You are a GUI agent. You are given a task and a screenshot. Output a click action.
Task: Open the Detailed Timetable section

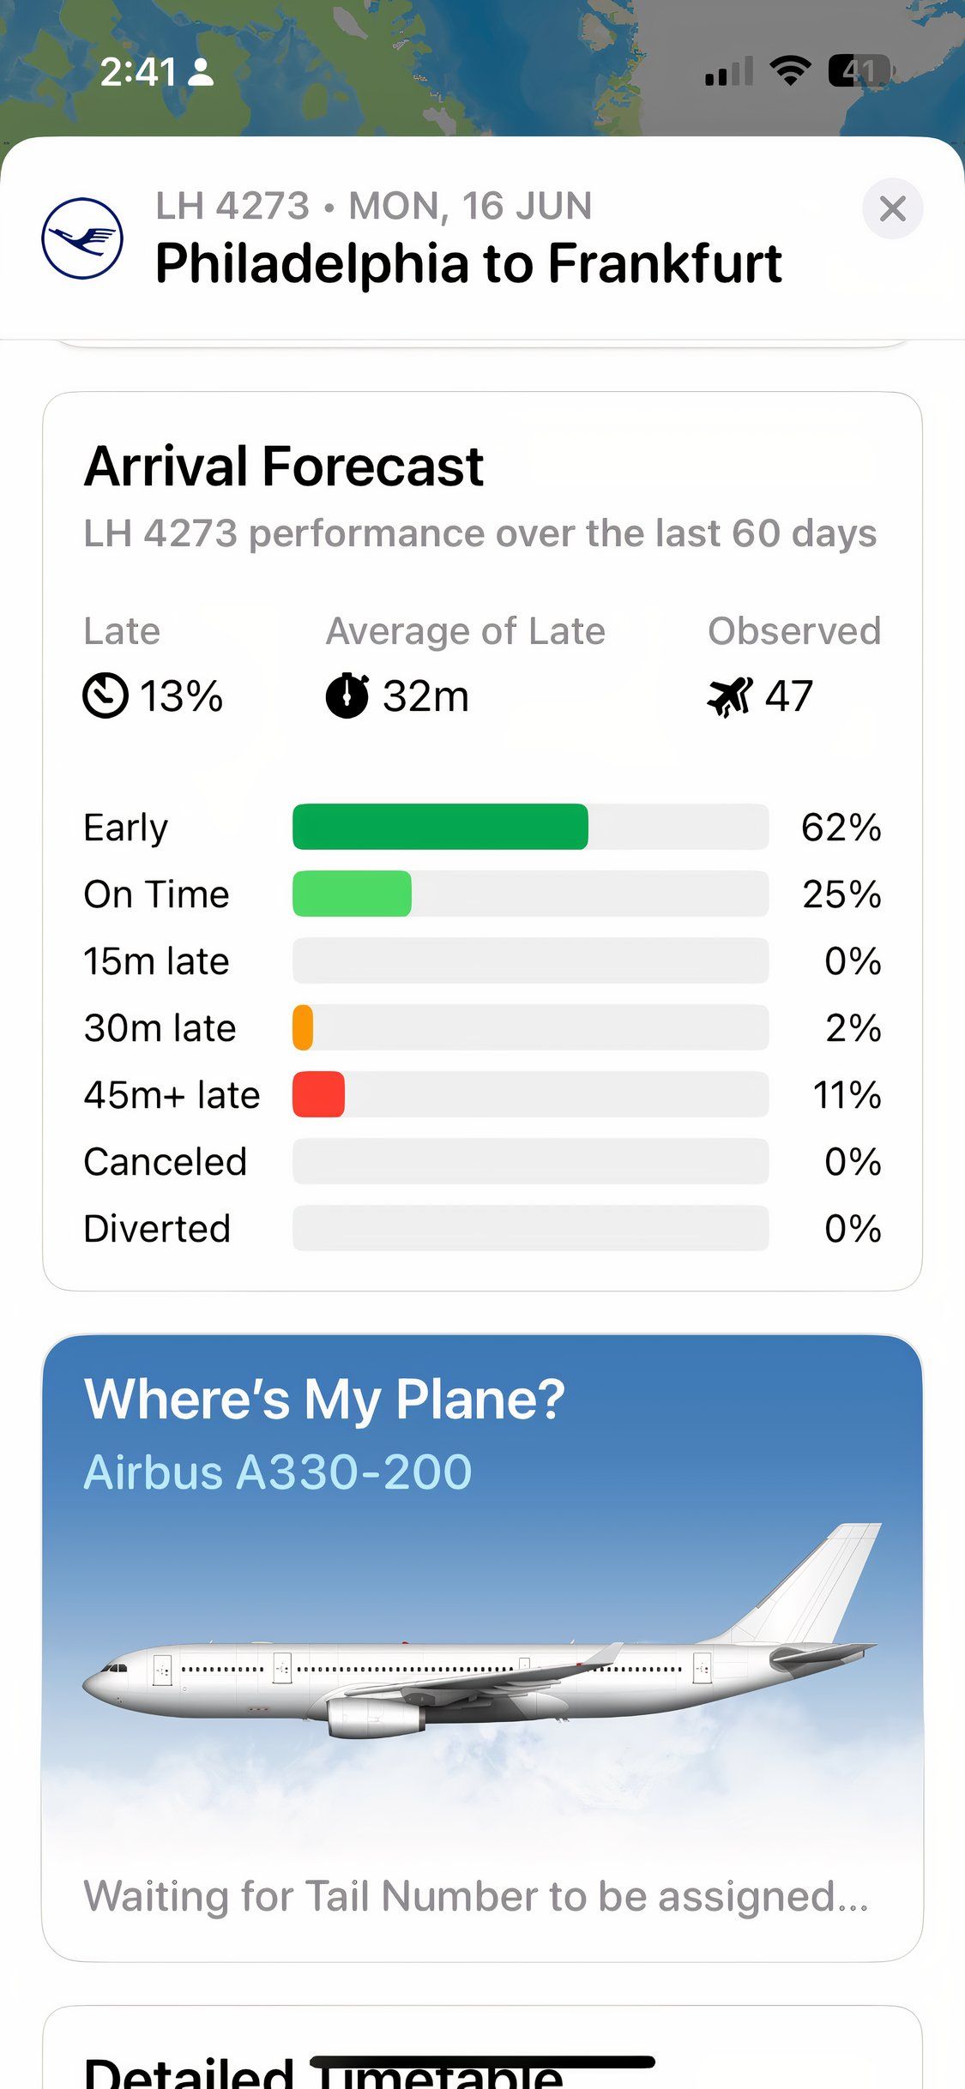coord(324,2072)
